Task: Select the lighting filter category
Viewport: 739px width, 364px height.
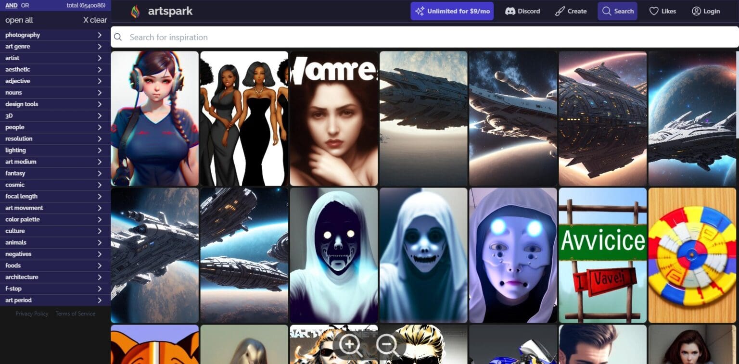Action: (55, 150)
